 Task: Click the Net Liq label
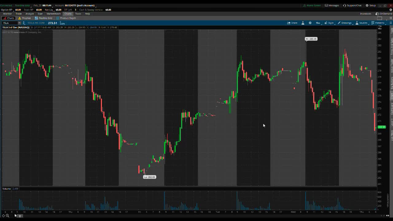coord(49,10)
